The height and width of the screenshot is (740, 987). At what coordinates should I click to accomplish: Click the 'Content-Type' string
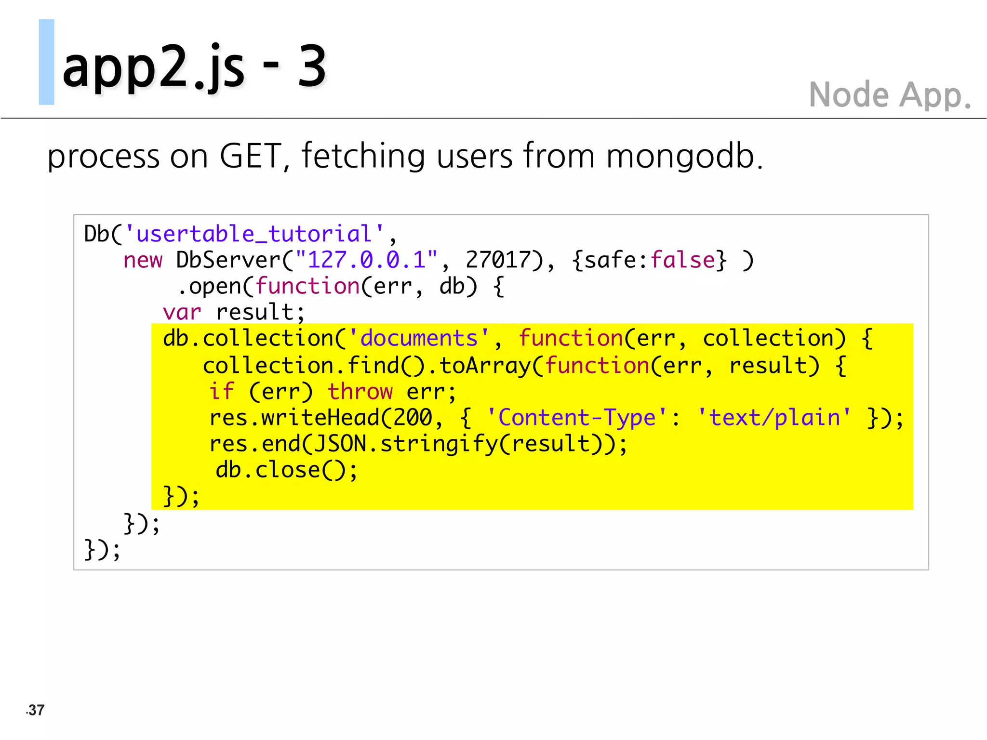(x=576, y=418)
